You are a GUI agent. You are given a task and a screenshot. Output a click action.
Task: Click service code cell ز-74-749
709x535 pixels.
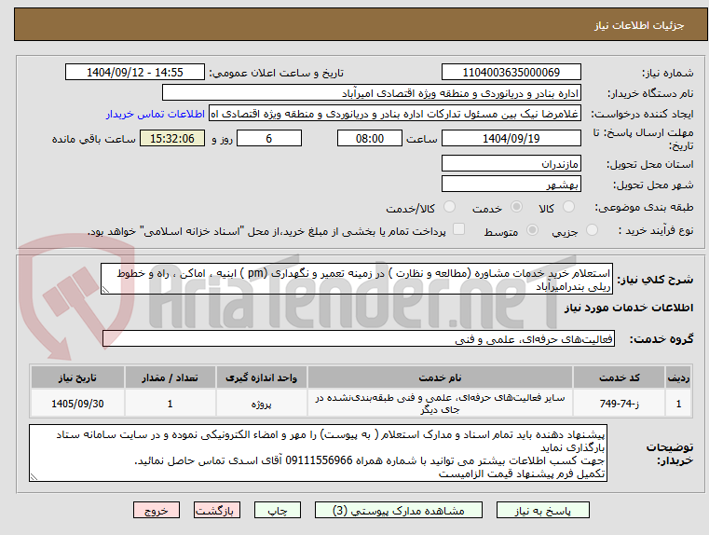click(x=619, y=404)
